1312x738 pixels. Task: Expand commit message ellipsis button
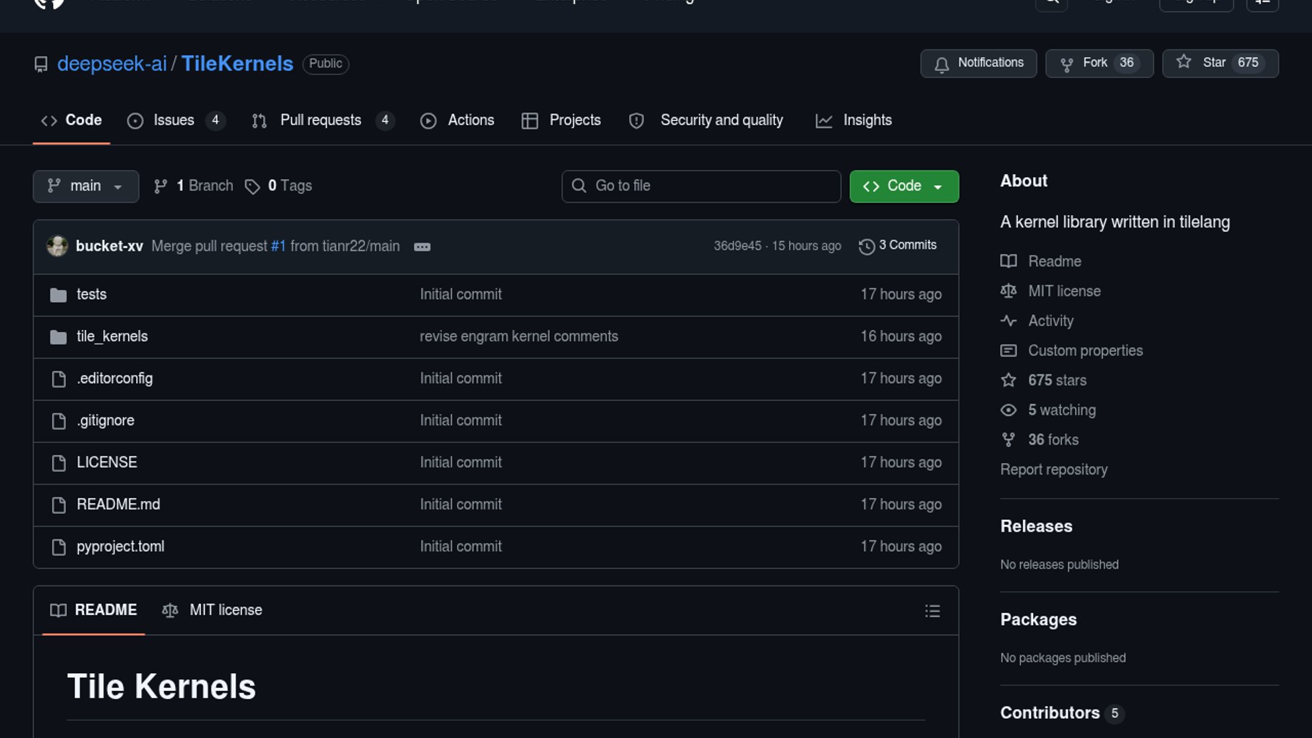tap(422, 247)
